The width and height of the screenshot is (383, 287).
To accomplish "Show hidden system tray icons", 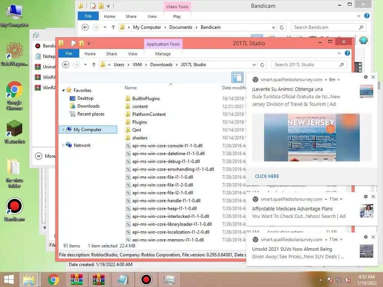I will 321,280.
